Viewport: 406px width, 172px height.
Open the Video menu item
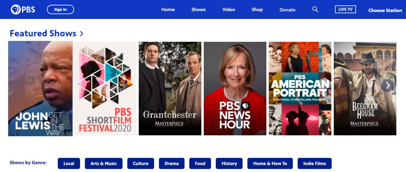pyautogui.click(x=229, y=10)
